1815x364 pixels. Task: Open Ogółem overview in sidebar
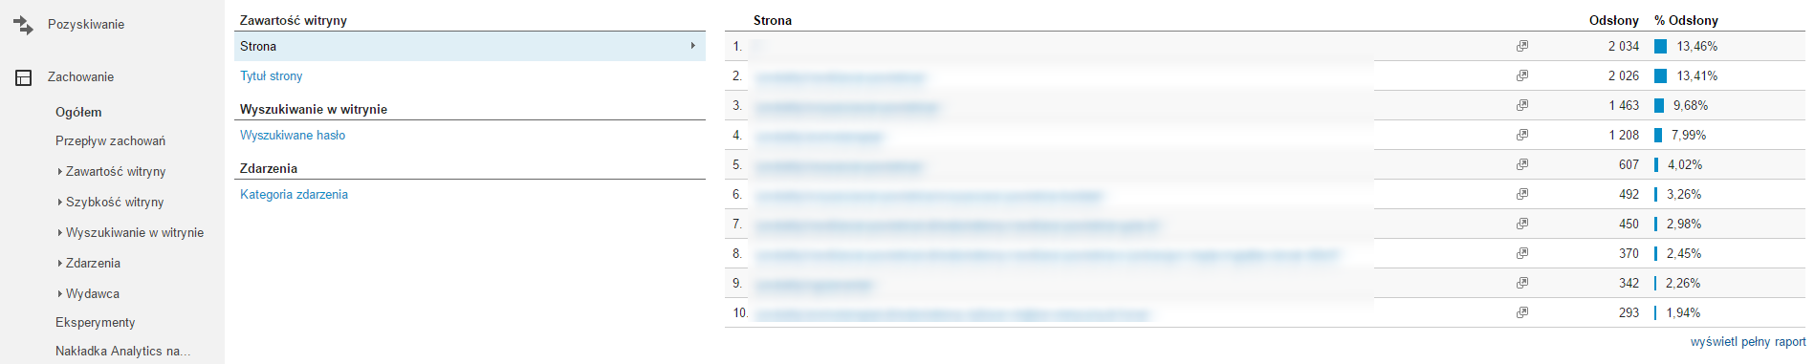(78, 113)
